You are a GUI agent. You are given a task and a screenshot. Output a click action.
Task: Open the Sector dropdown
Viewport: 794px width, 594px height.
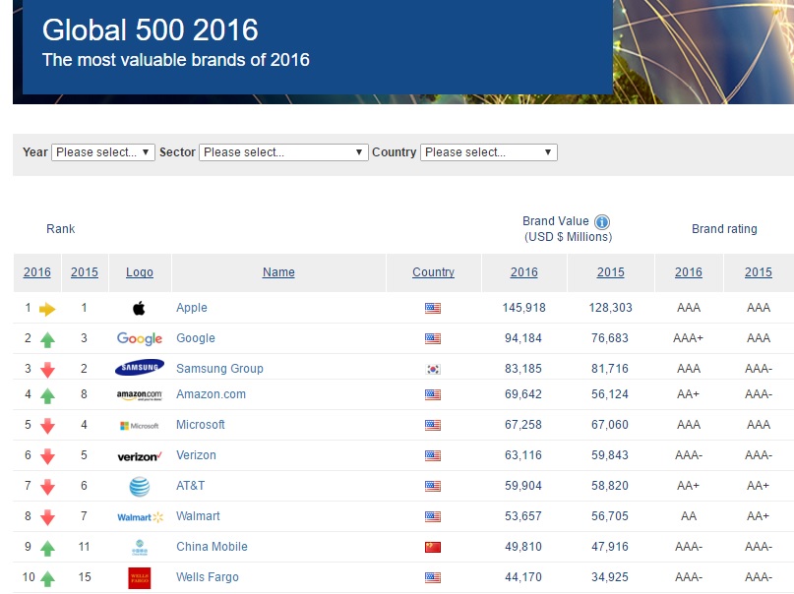(283, 152)
